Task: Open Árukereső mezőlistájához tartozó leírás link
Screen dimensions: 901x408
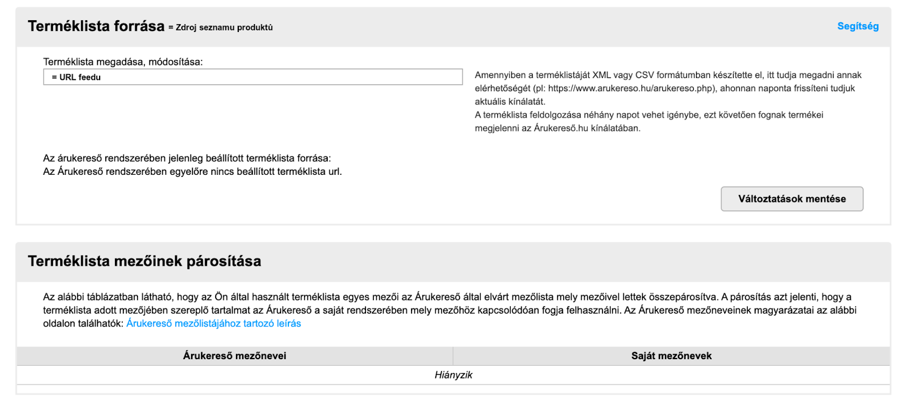Action: [213, 324]
